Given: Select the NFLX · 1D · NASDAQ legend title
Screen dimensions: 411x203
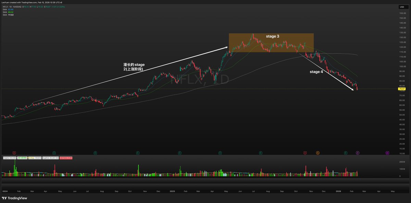Looking at the screenshot, I should coord(12,7).
